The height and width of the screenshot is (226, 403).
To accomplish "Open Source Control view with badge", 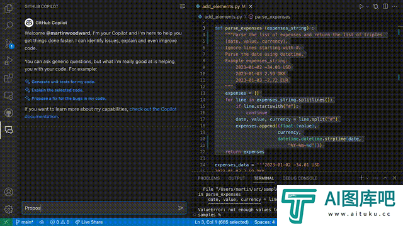I will (9, 43).
